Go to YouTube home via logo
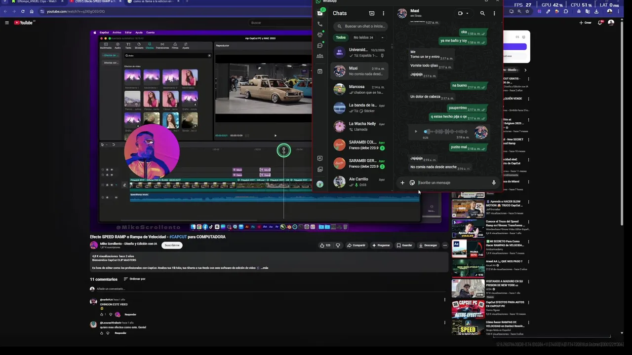The height and width of the screenshot is (355, 632). point(23,23)
